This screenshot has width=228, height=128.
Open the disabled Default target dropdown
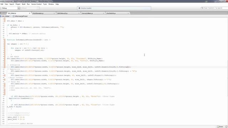pos(30,8)
